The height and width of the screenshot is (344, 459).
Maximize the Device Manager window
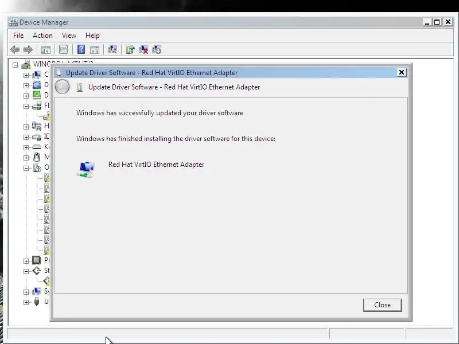(x=437, y=22)
